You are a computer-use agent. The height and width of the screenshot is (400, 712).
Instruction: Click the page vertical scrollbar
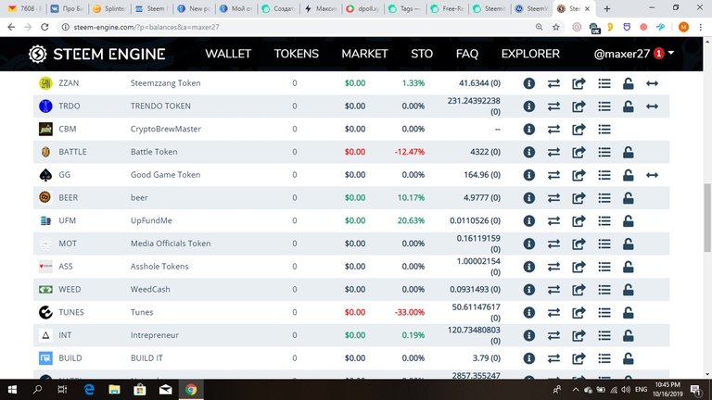click(707, 218)
